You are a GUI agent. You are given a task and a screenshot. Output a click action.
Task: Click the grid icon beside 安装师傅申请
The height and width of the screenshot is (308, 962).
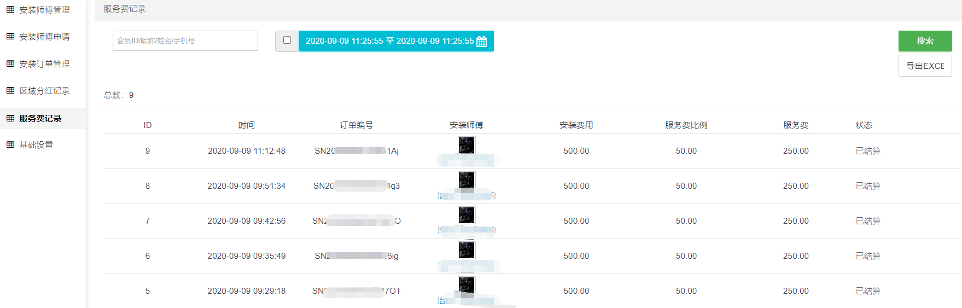tap(10, 37)
